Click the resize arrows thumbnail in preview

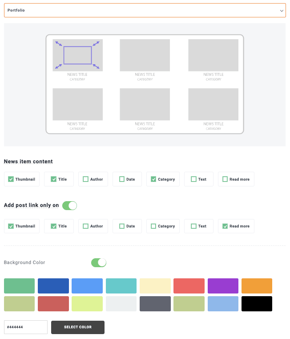pos(77,55)
